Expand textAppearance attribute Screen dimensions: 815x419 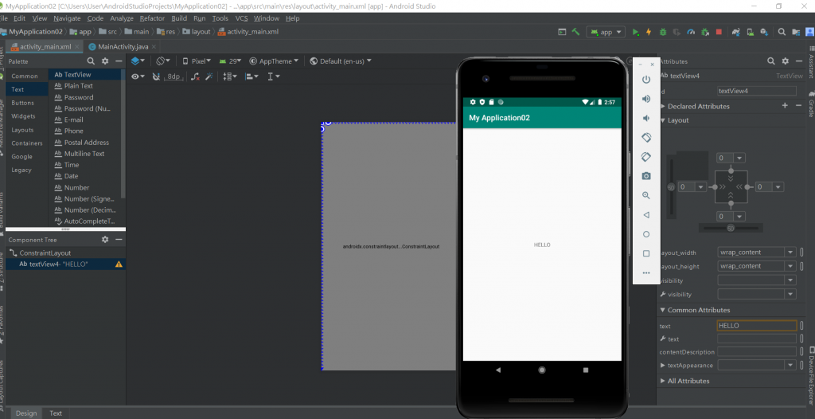click(x=663, y=365)
